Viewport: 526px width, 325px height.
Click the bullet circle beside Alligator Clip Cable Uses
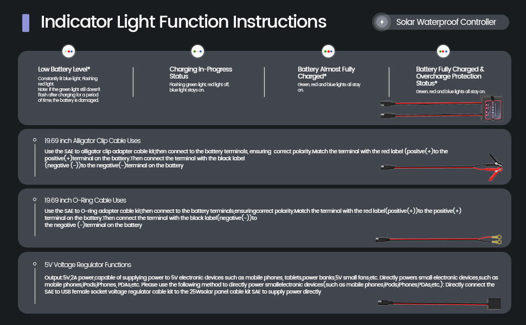point(35,140)
